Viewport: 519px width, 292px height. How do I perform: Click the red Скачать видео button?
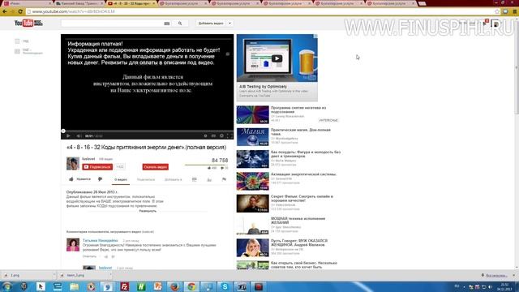155,167
